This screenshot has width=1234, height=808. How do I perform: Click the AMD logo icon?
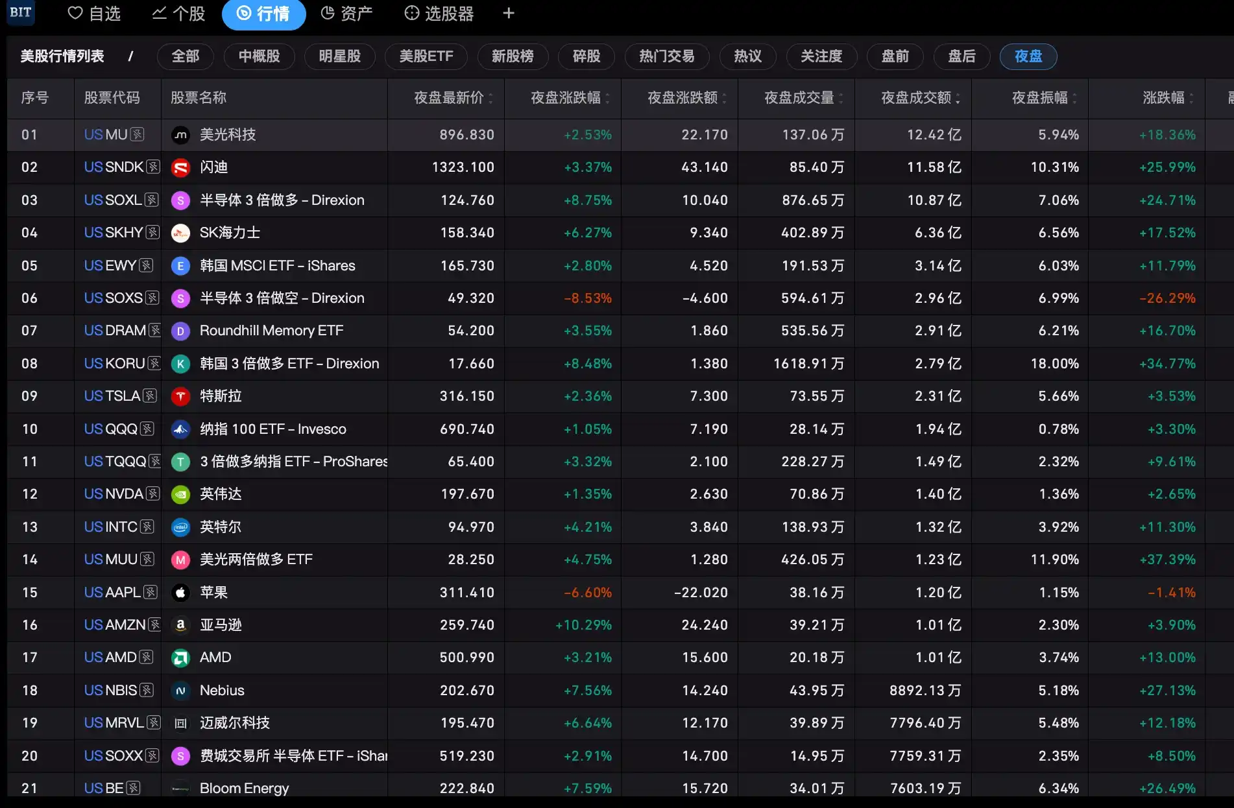(180, 658)
